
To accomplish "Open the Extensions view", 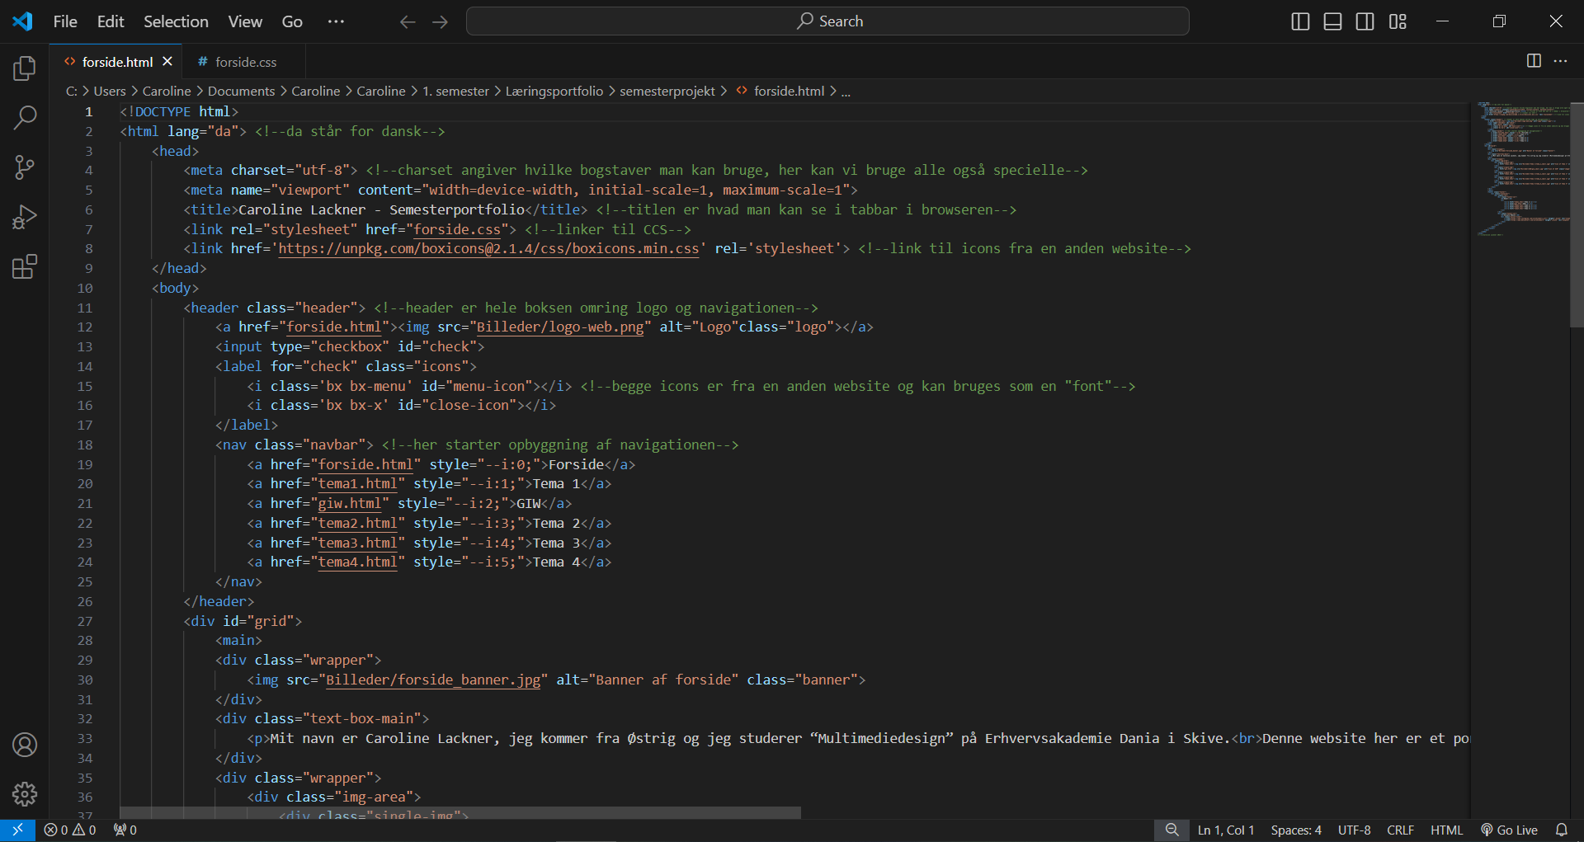I will 25,266.
